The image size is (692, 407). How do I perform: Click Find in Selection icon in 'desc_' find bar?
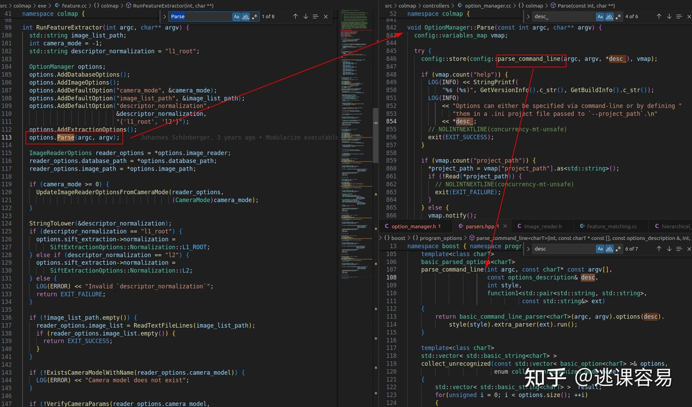pos(679,16)
